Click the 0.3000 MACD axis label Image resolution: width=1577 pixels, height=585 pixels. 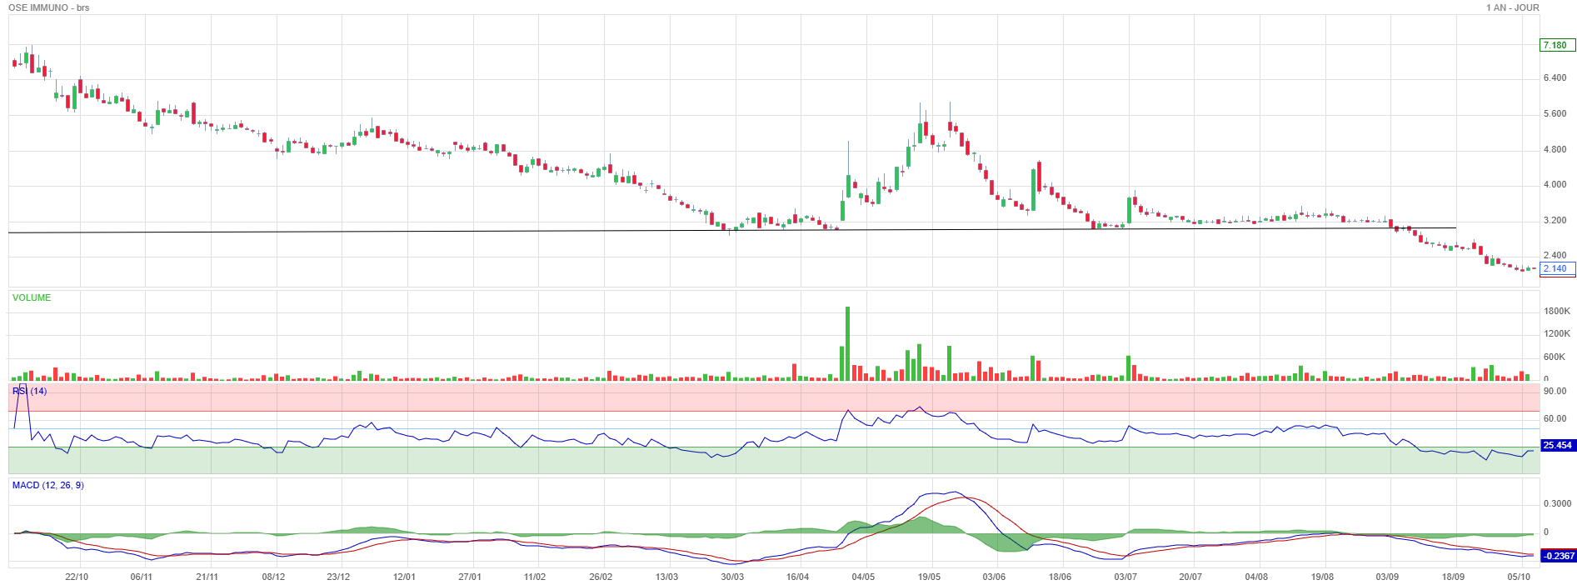(x=1557, y=503)
